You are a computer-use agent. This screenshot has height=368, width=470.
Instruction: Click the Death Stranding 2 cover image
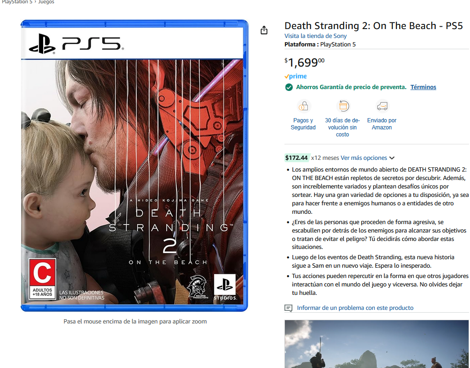(x=134, y=165)
